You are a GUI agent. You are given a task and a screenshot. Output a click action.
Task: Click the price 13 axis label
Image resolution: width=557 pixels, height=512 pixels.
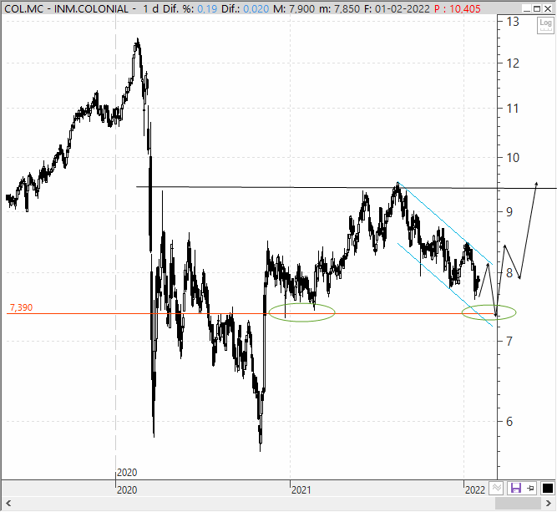(513, 22)
